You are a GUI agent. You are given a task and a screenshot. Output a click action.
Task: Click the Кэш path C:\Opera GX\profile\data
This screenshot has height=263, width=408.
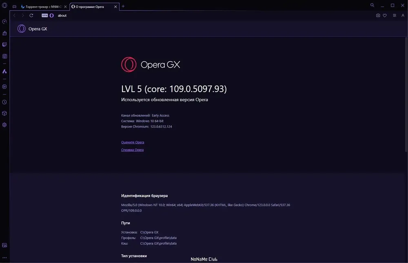[158, 243]
